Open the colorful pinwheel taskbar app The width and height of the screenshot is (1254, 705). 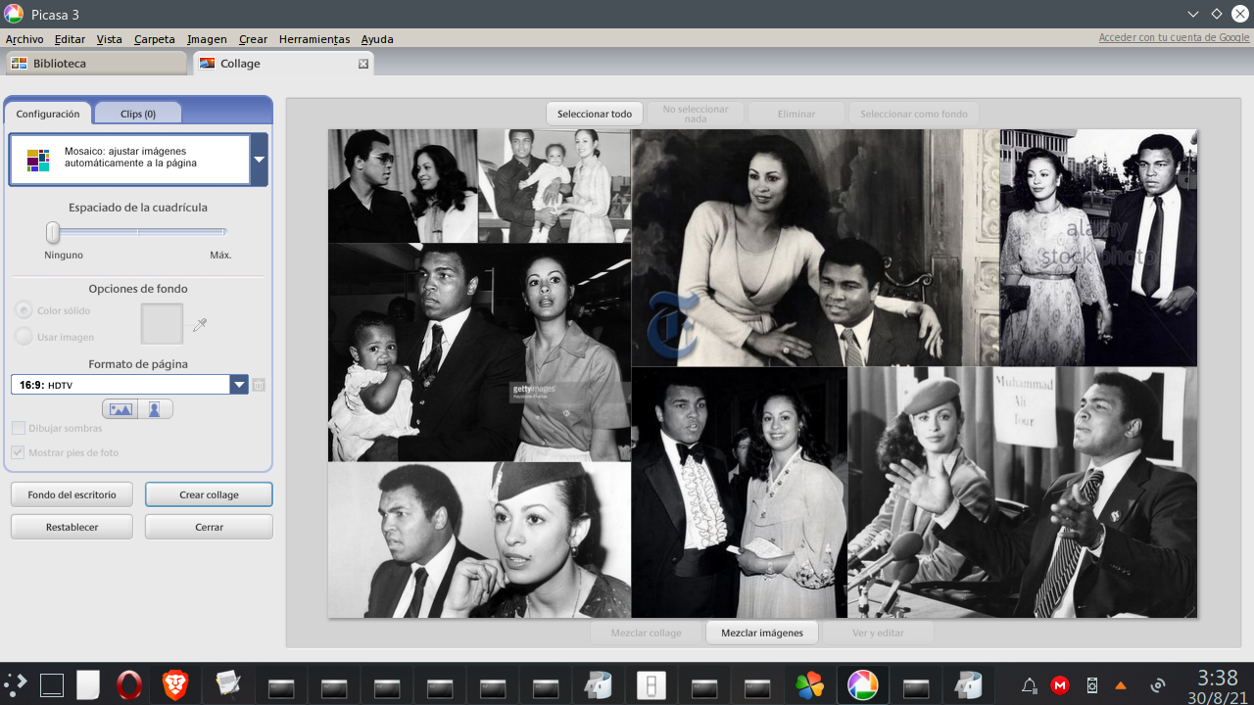point(810,685)
